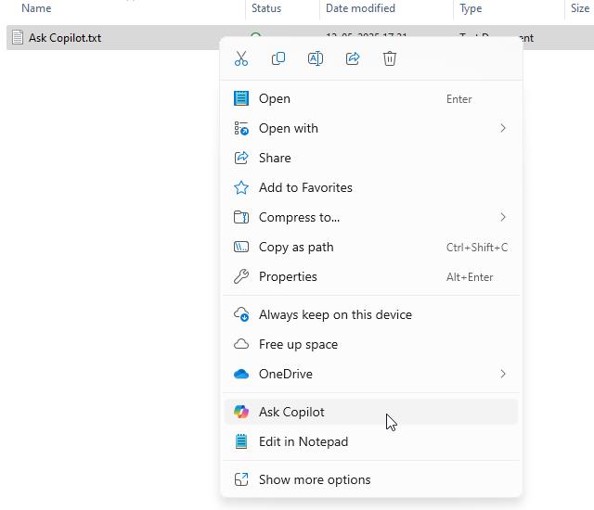Select the Share menu entry
This screenshot has height=510, width=594.
[x=371, y=158]
